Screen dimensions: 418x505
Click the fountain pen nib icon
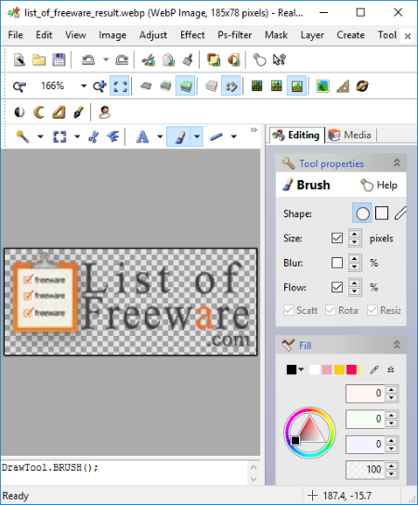78,112
